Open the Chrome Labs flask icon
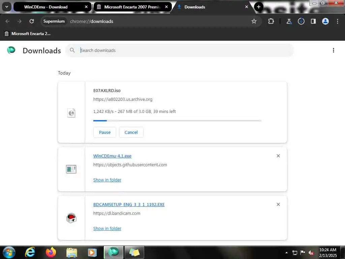The height and width of the screenshot is (259, 345). coord(289,21)
